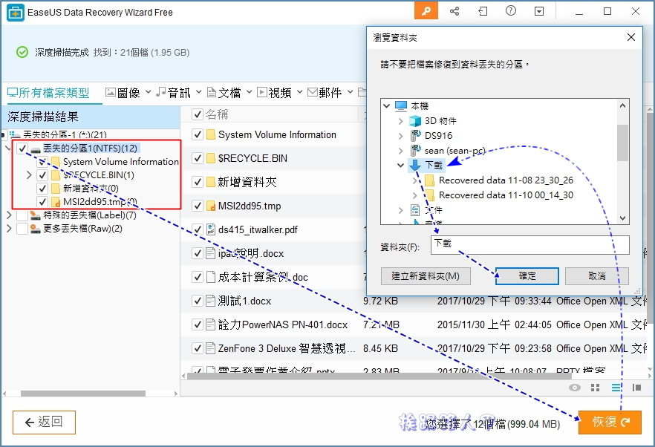Image resolution: width=655 pixels, height=447 pixels.
Task: Click 取消 in browse dialog
Action: point(597,276)
